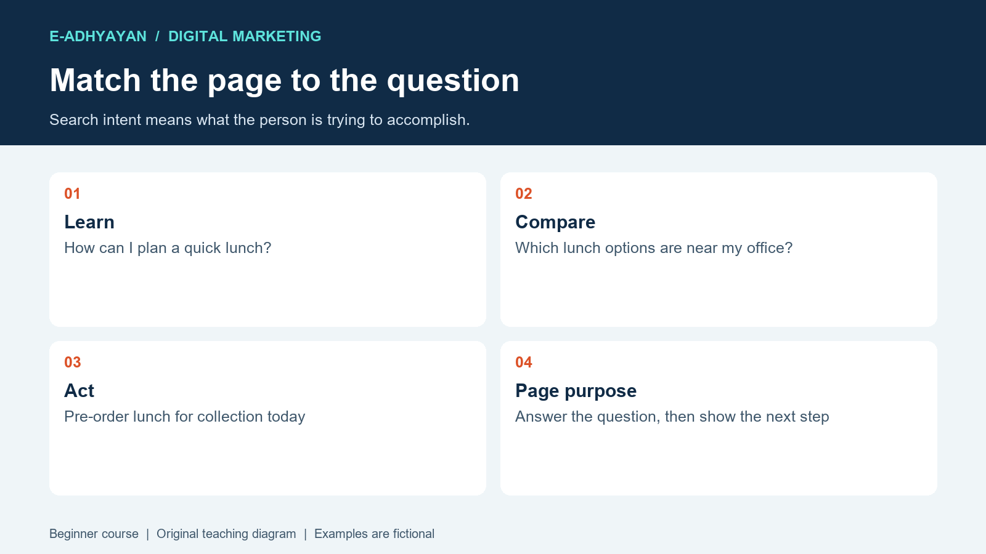The image size is (986, 554).
Task: Click the 'Search intent means' subtitle sentence
Action: click(259, 119)
